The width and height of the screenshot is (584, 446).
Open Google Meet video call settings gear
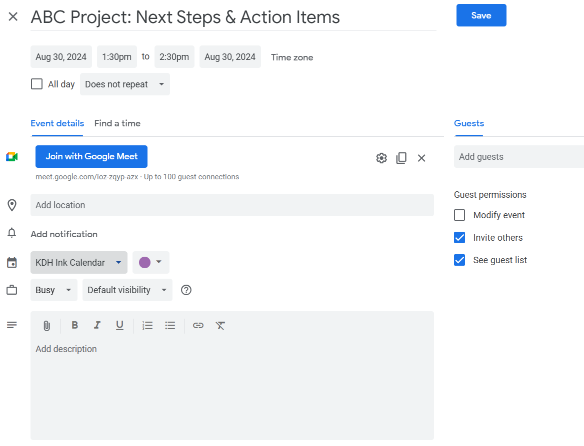[381, 158]
